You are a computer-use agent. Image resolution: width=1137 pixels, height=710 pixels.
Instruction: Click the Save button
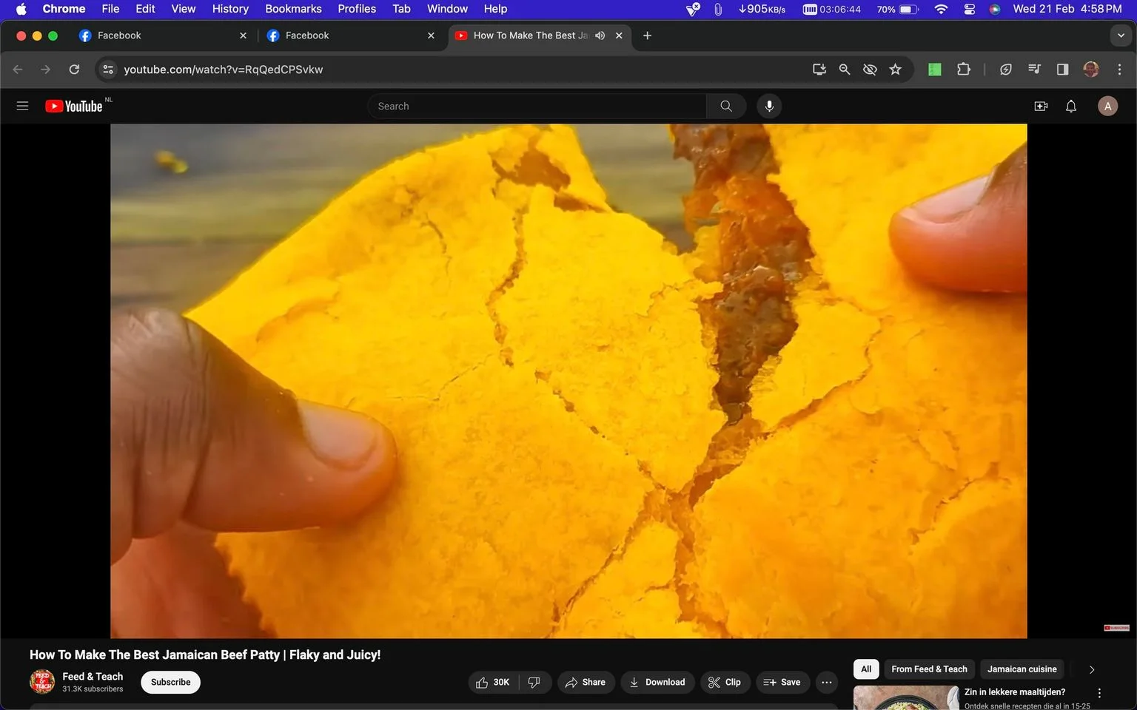click(x=782, y=682)
